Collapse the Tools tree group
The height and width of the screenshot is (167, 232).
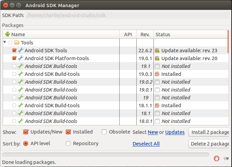[x=5, y=42]
